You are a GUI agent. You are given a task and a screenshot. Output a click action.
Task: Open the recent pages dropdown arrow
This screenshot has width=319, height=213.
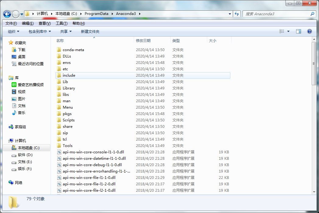tap(22, 14)
